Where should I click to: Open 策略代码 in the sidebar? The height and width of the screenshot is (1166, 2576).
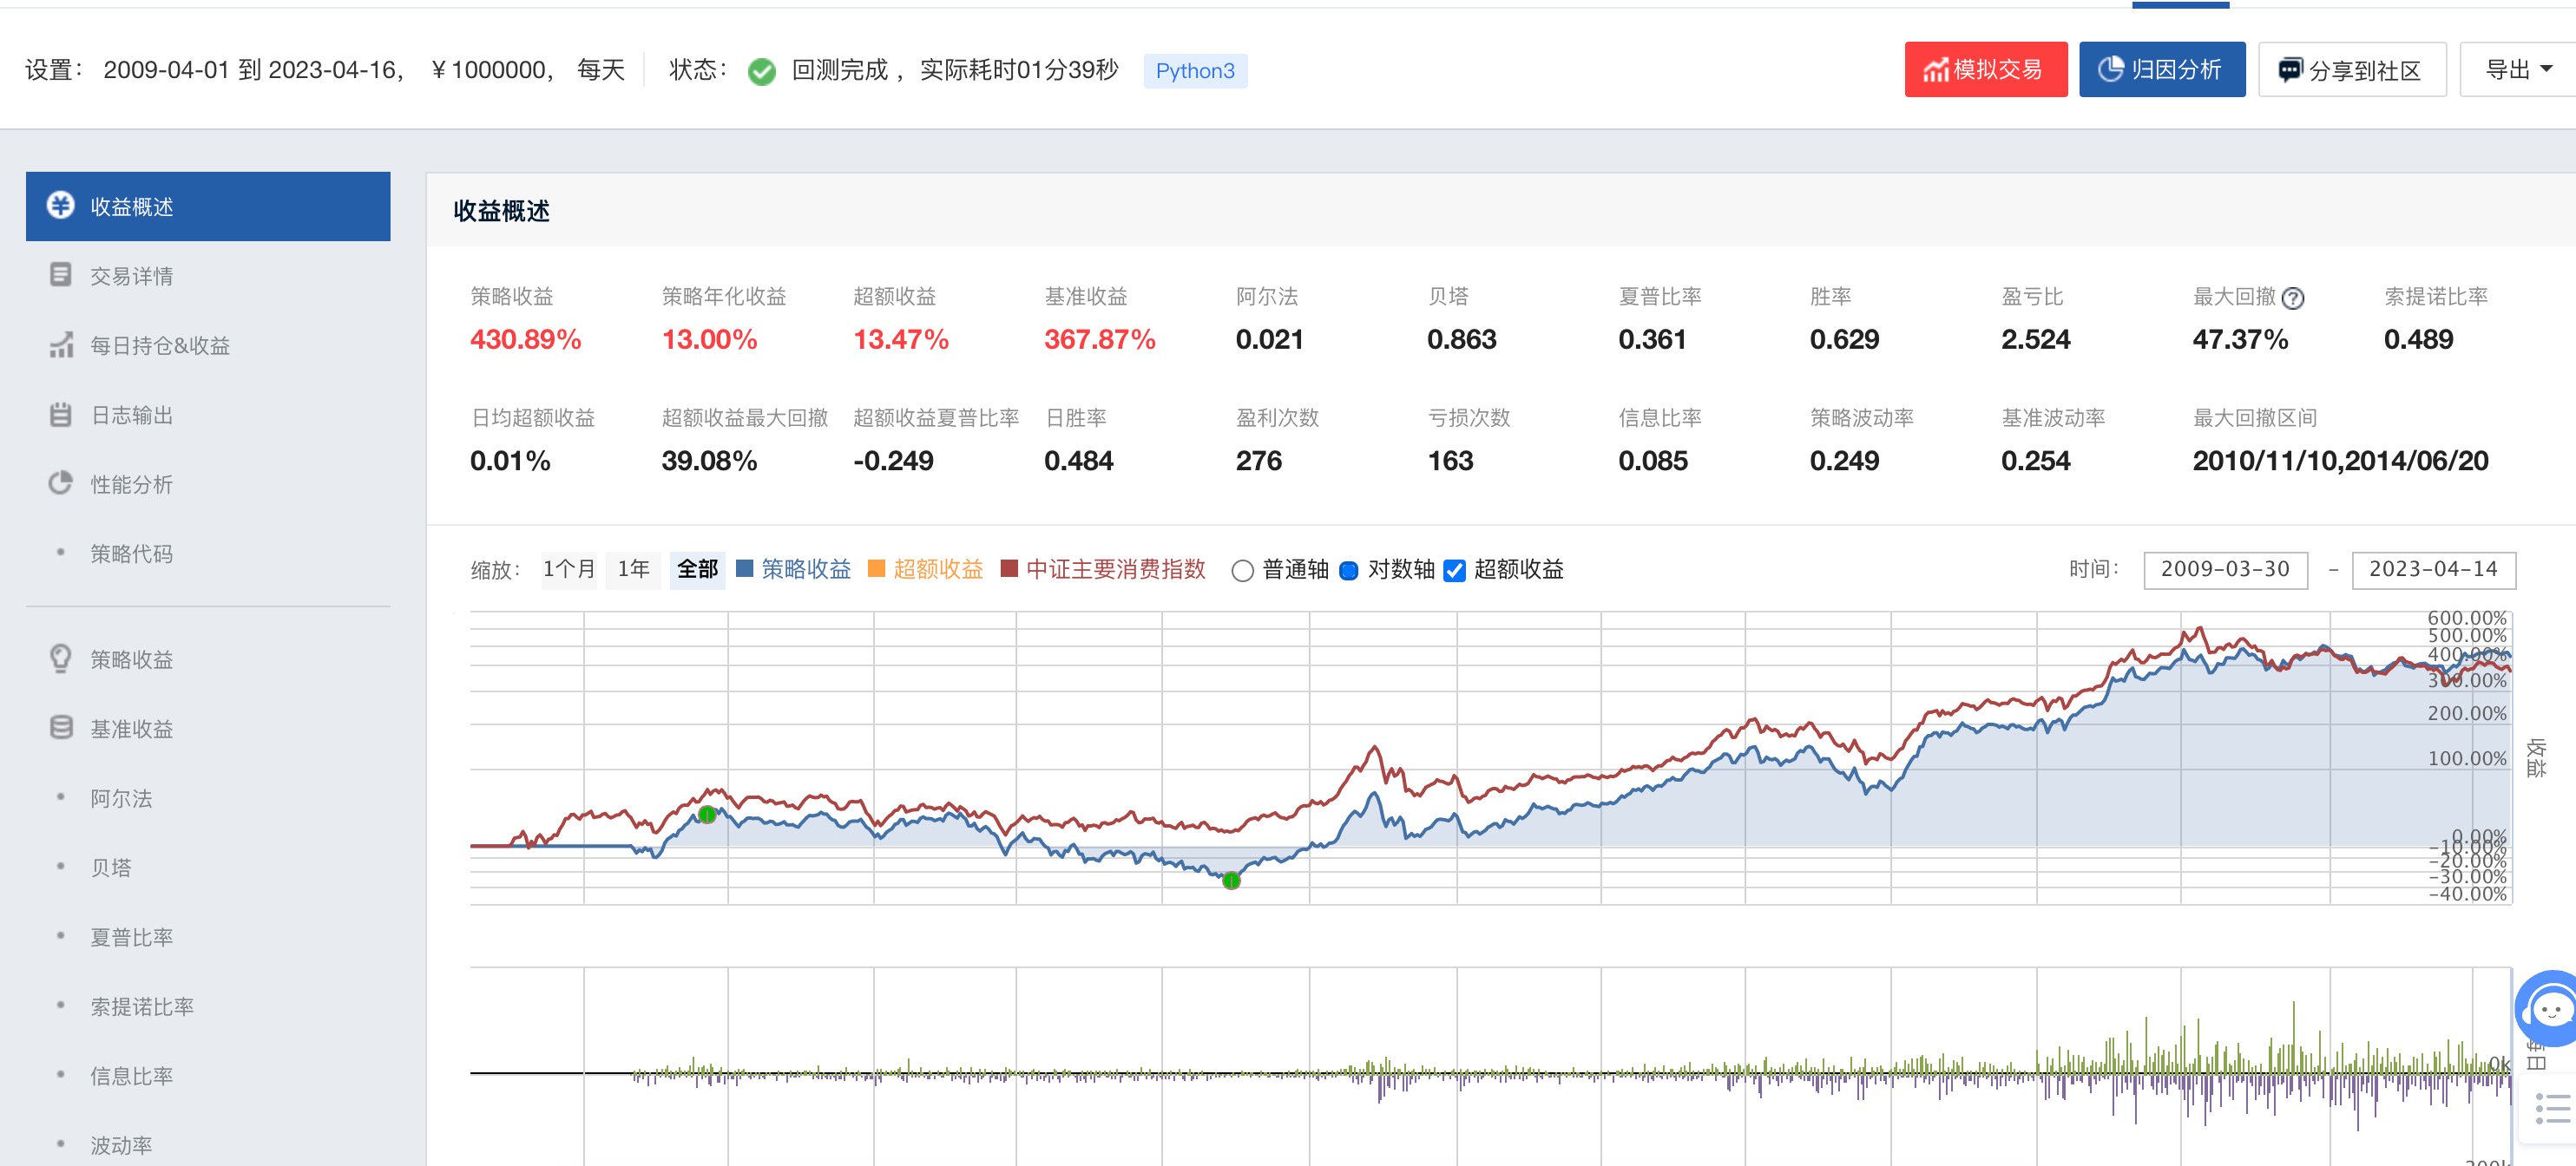pyautogui.click(x=131, y=553)
